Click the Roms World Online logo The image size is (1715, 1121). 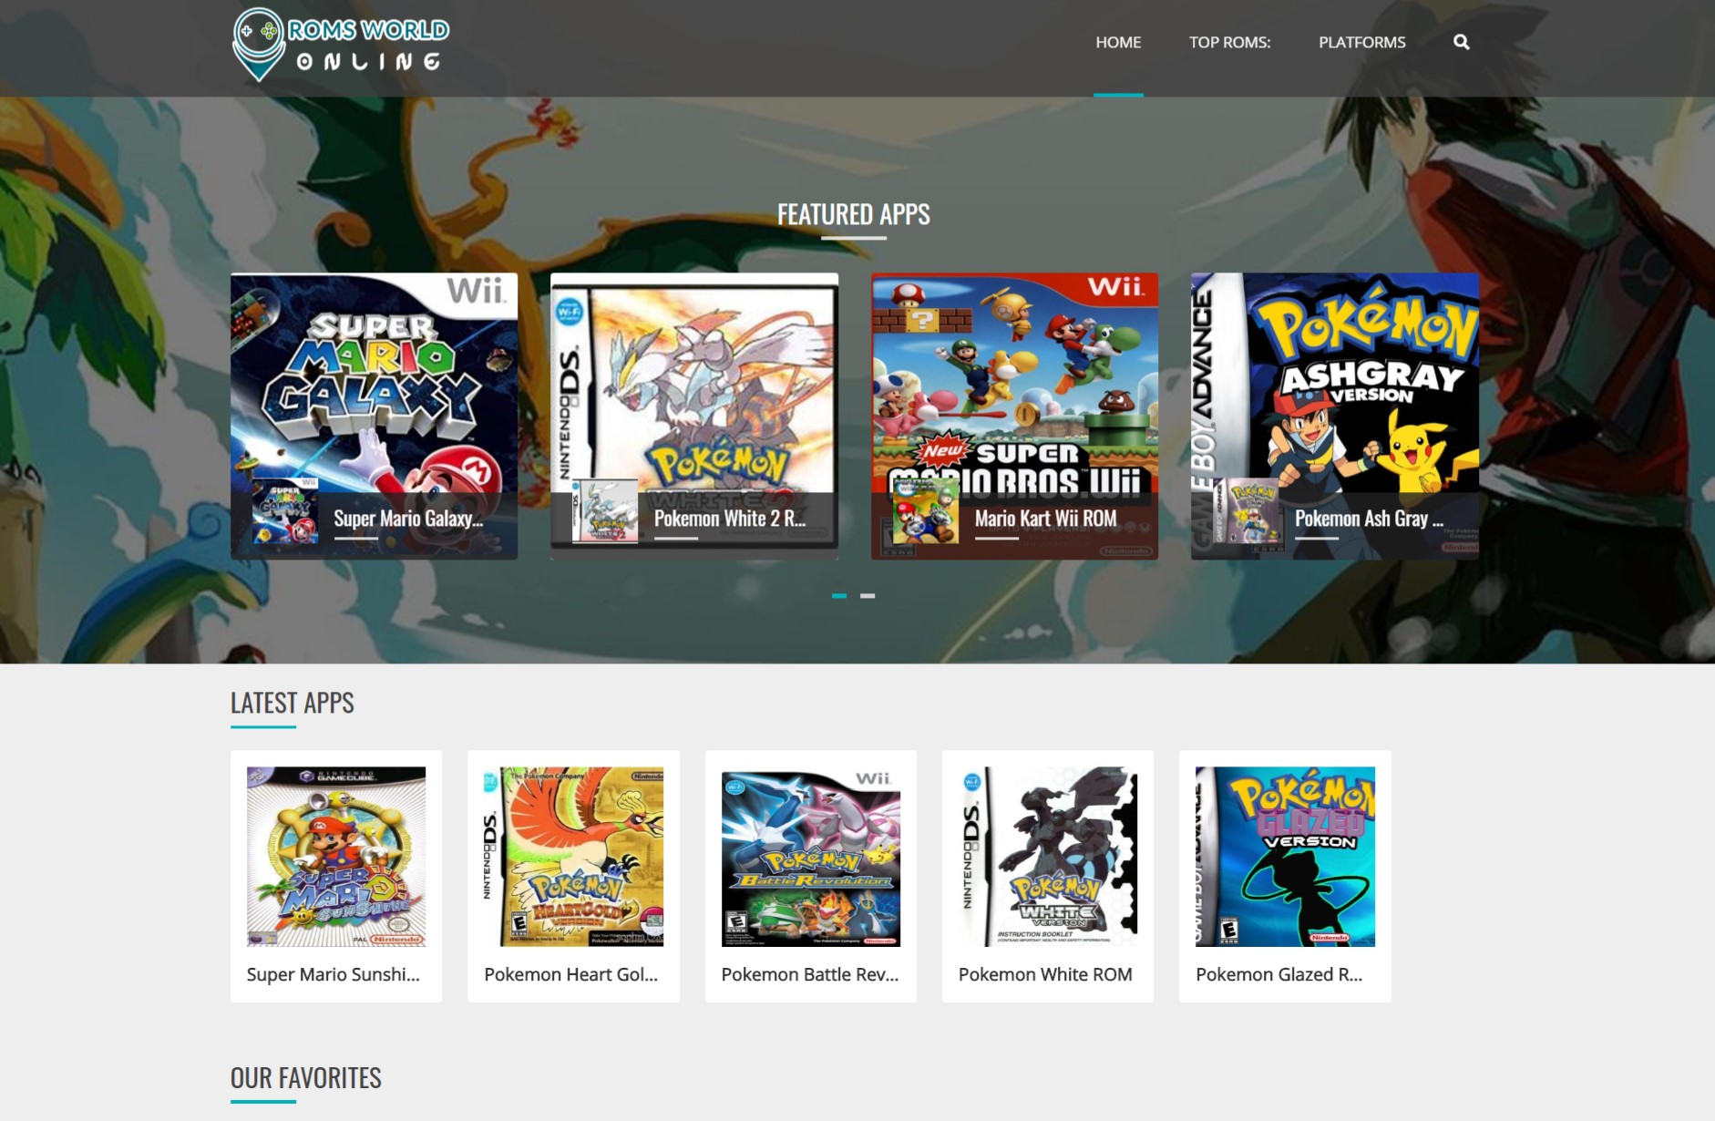click(x=341, y=45)
